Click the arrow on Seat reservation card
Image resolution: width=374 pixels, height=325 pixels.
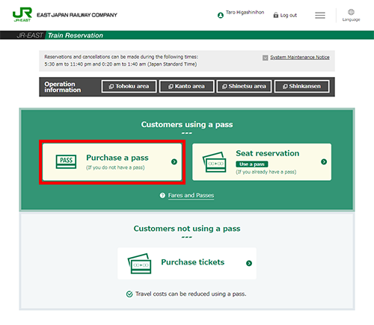pyautogui.click(x=324, y=162)
